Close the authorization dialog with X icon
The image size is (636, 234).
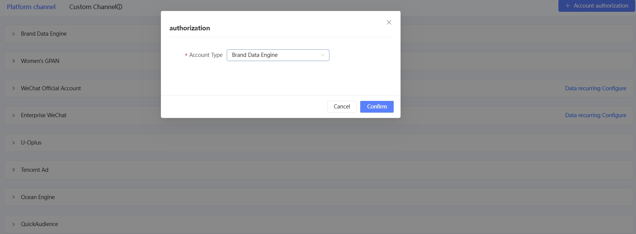click(389, 22)
